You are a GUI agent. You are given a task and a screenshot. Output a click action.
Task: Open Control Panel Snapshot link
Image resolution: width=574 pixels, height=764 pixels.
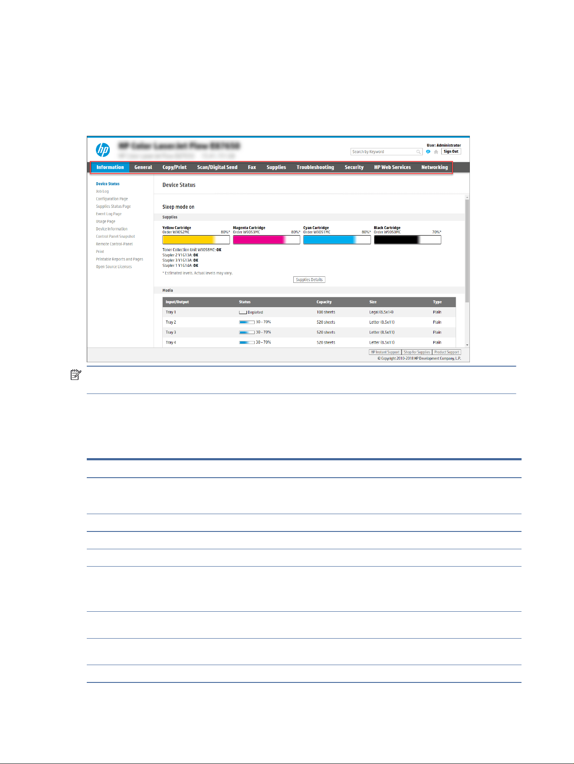pyautogui.click(x=115, y=236)
